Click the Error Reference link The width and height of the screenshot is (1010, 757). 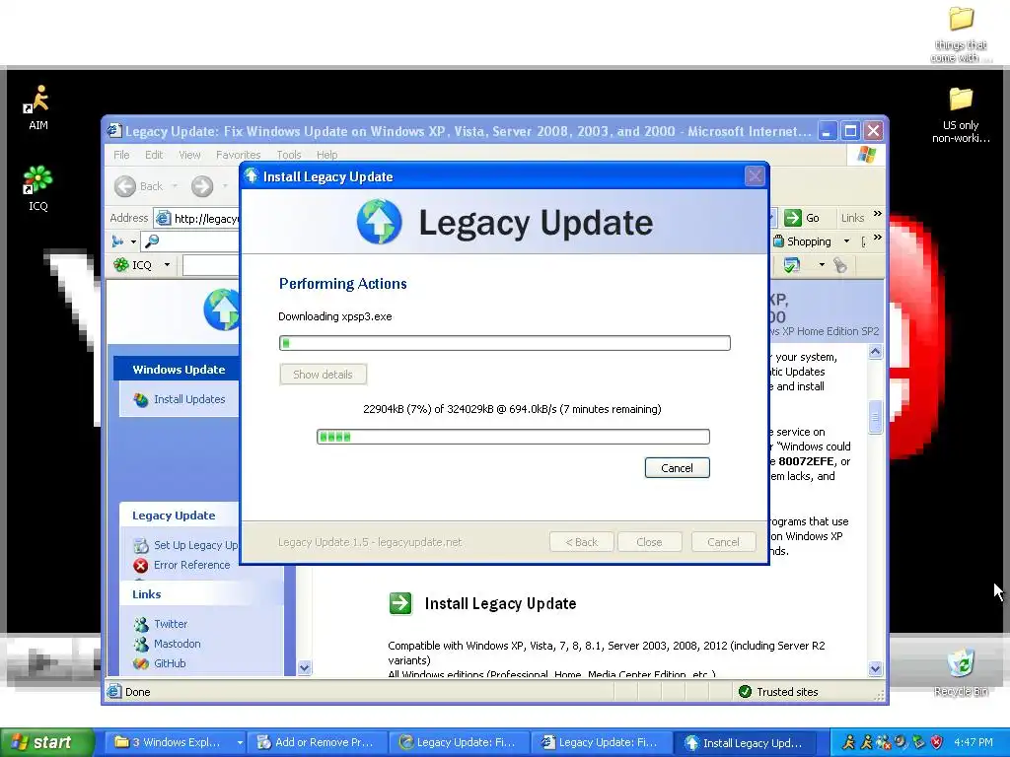click(x=192, y=565)
